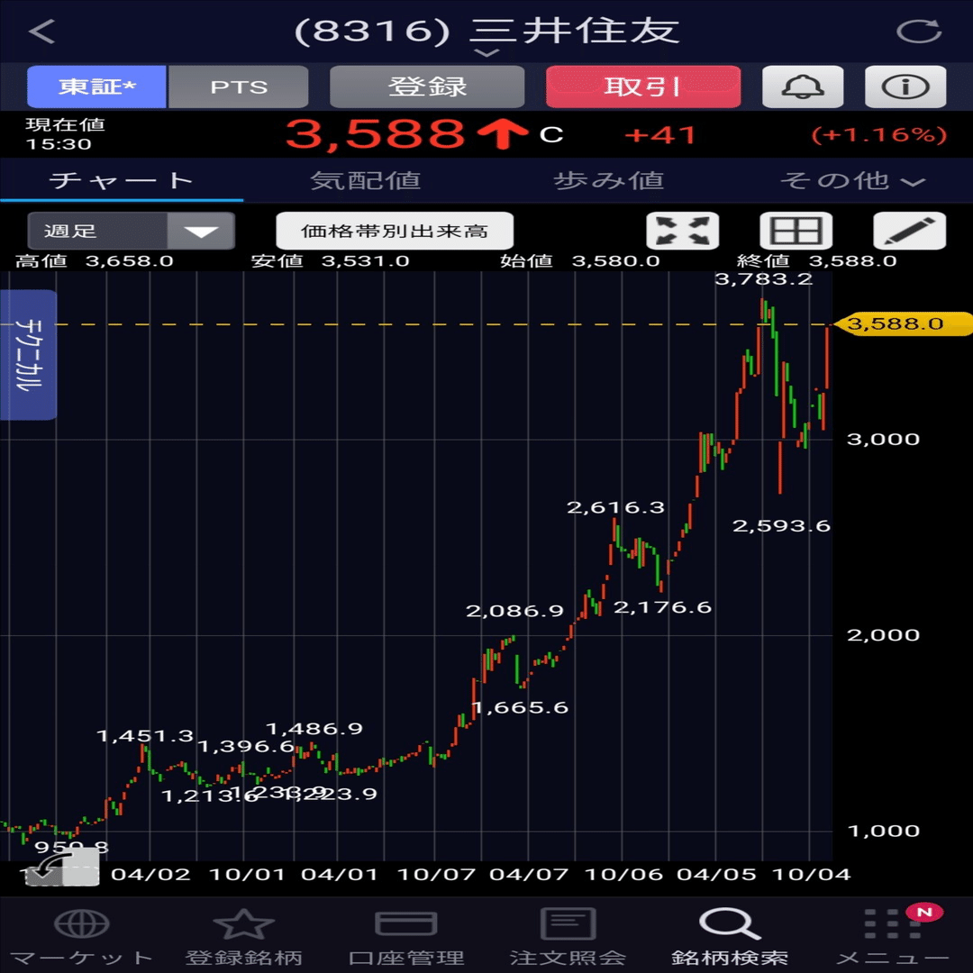This screenshot has width=973, height=973.
Task: Open マーケット in bottom navigation
Action: (81, 937)
